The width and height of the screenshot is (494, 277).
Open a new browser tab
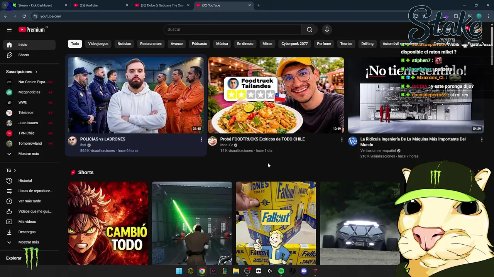tap(259, 5)
